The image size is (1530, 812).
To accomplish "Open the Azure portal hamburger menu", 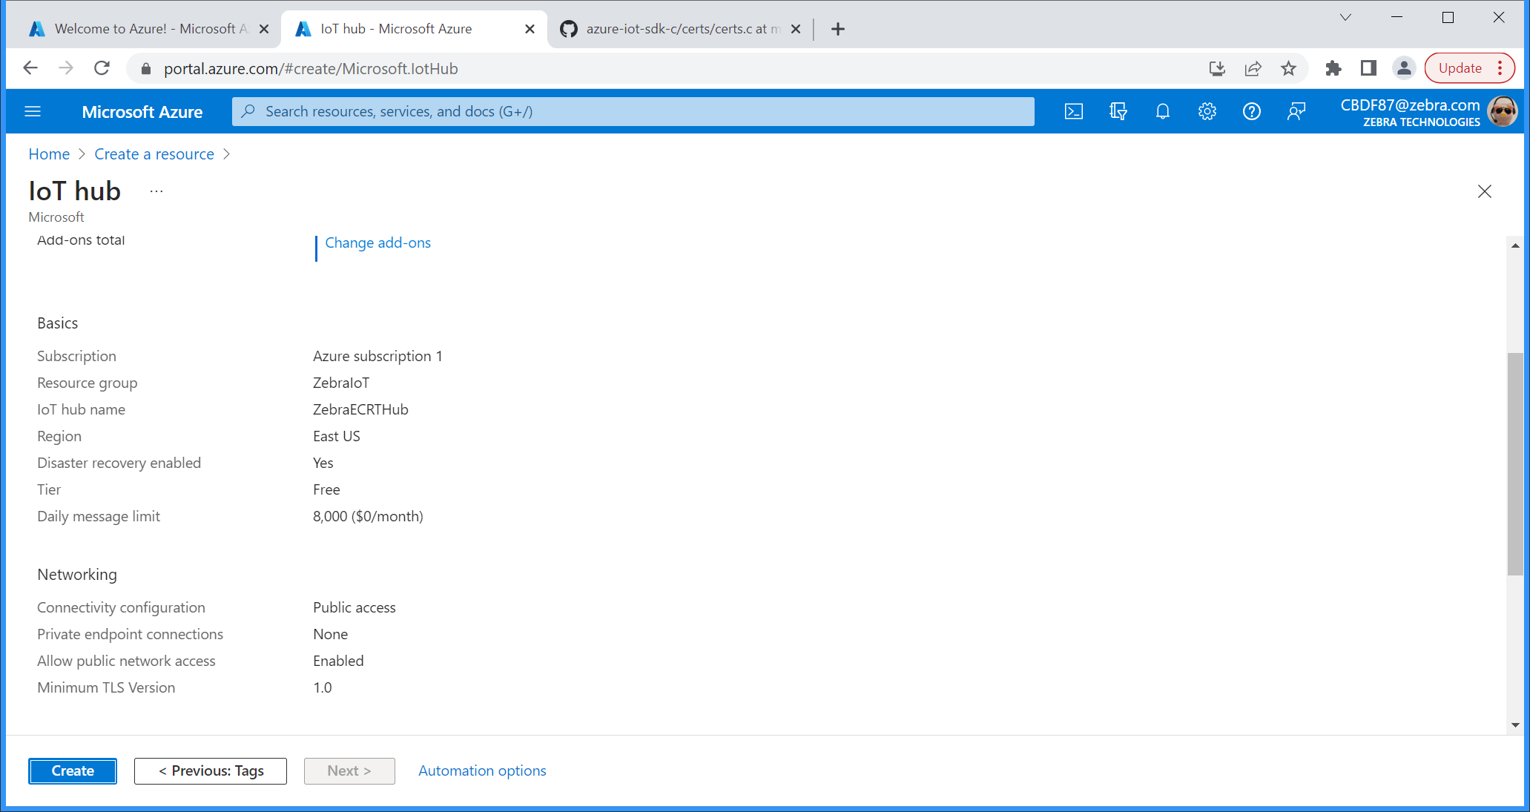I will [33, 111].
